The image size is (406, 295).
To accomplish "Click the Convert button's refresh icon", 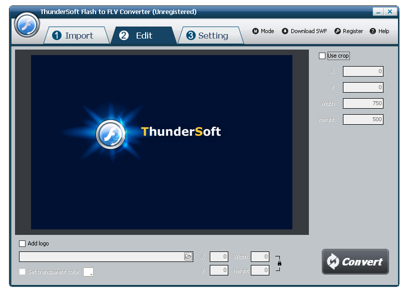I will point(333,261).
